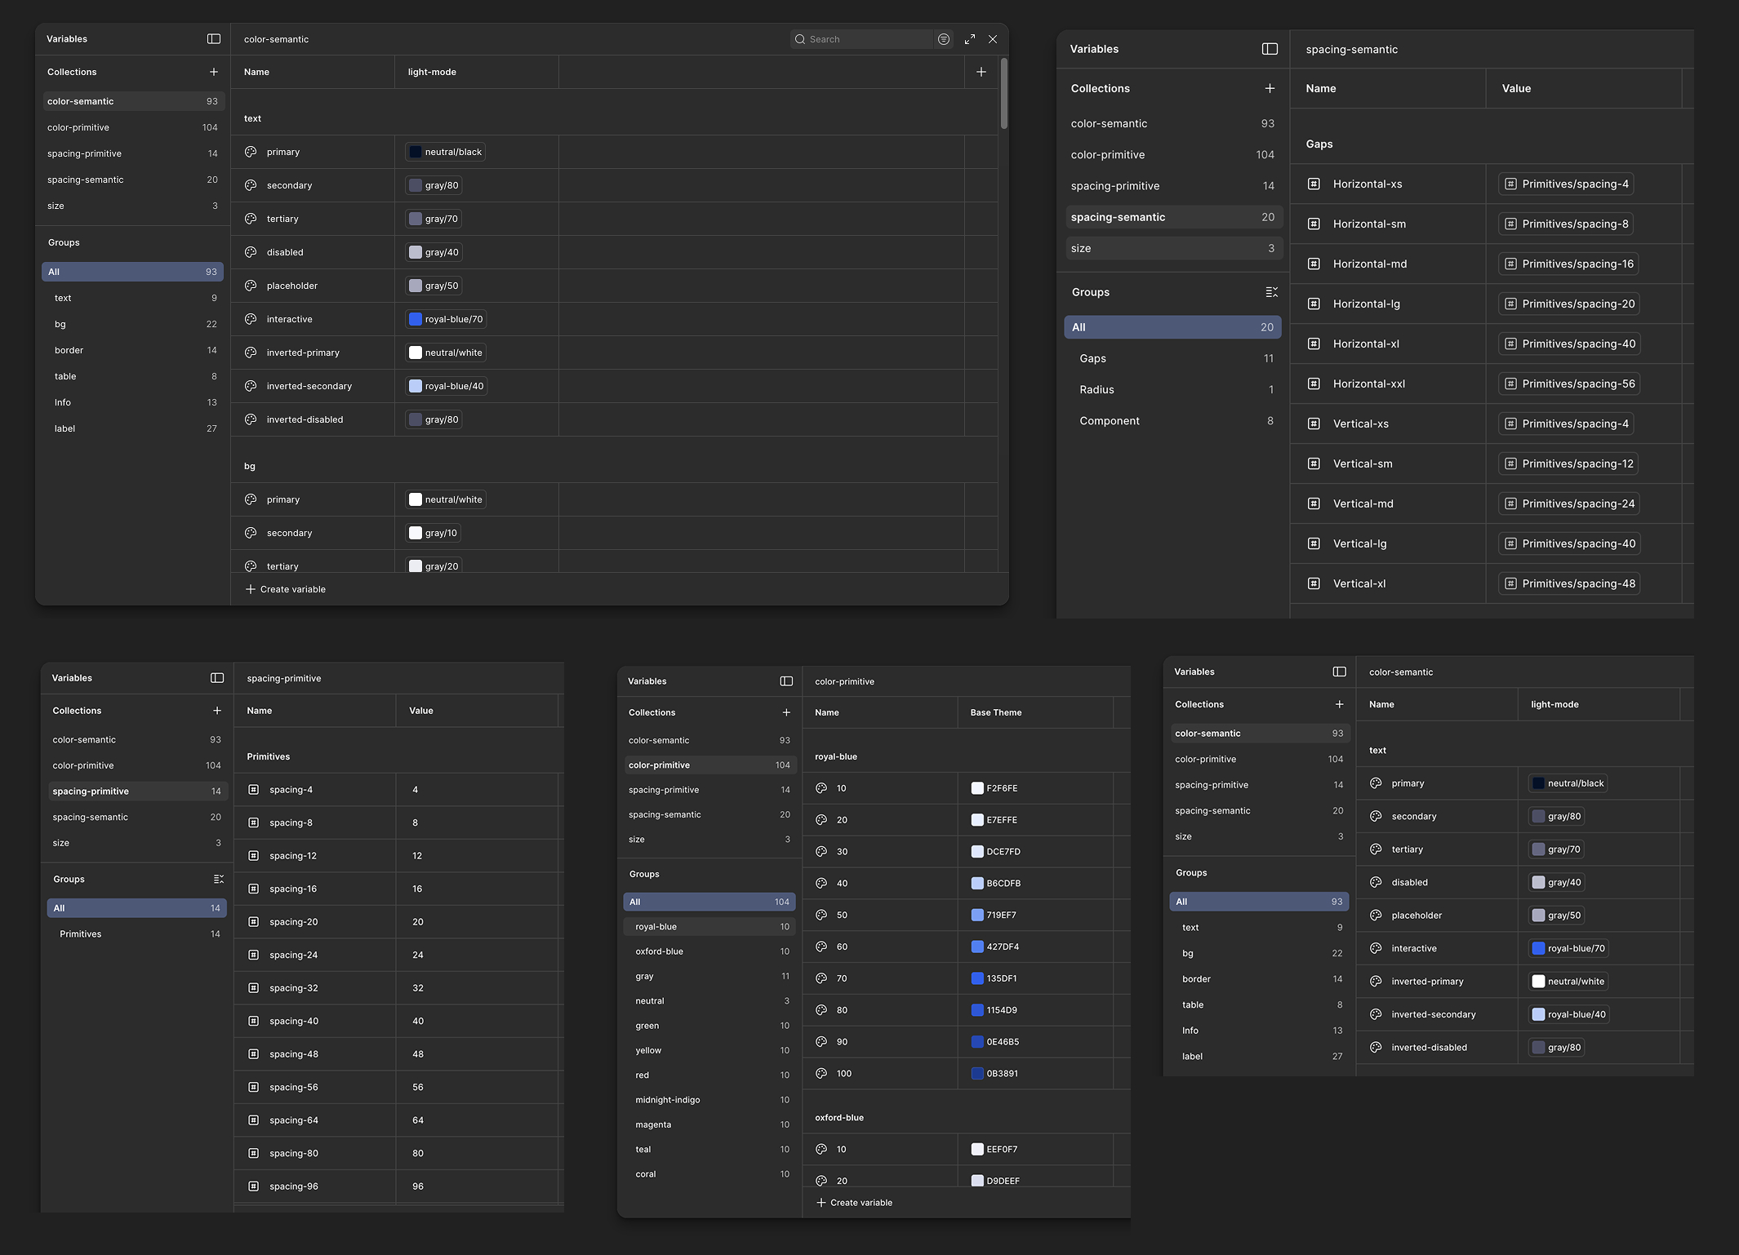The height and width of the screenshot is (1255, 1739).
Task: Toggle sidebar icon in spacing-semantic Variables panel
Action: 1270,49
